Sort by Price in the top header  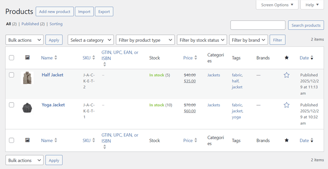(x=190, y=58)
